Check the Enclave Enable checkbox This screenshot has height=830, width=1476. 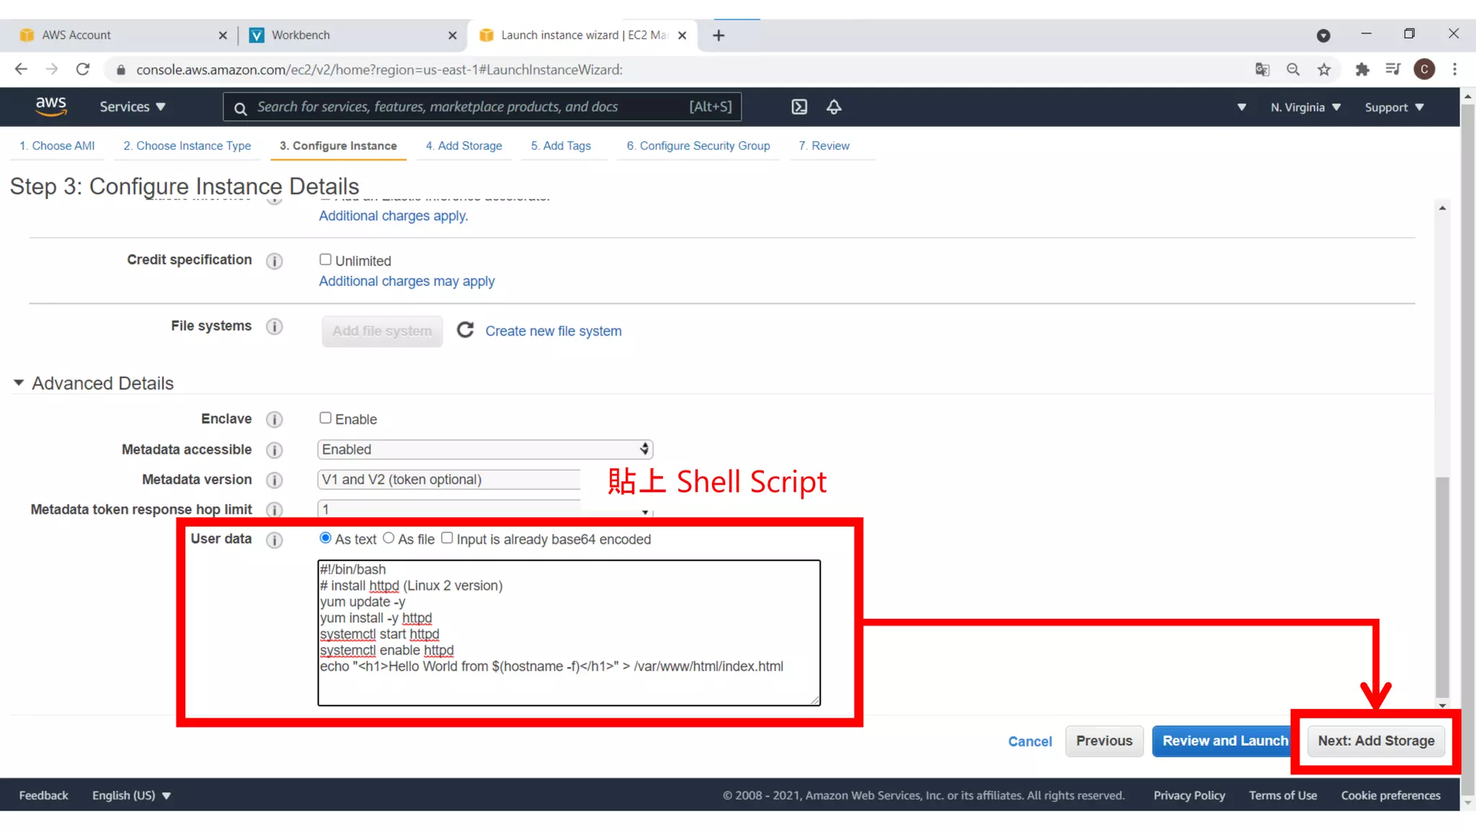click(x=326, y=418)
